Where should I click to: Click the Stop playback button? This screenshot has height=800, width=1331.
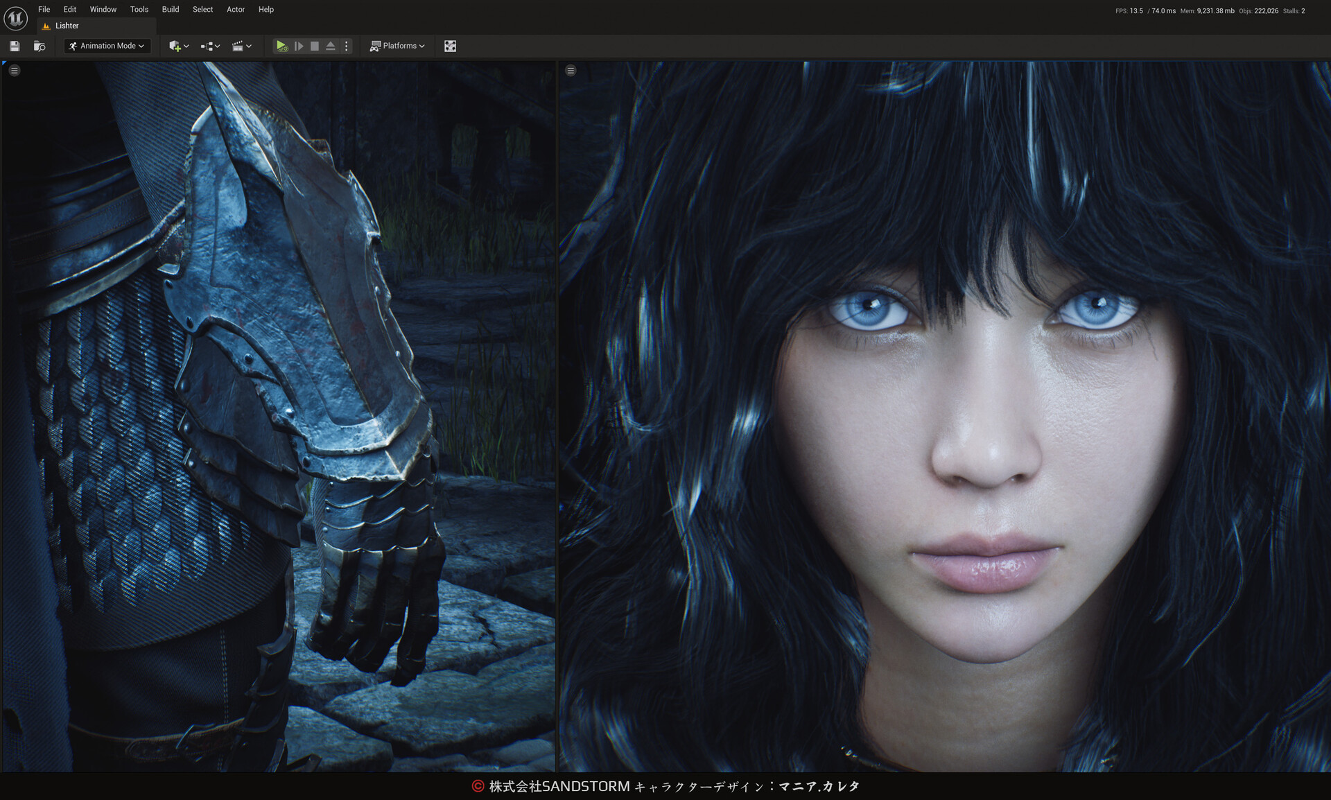pos(315,46)
